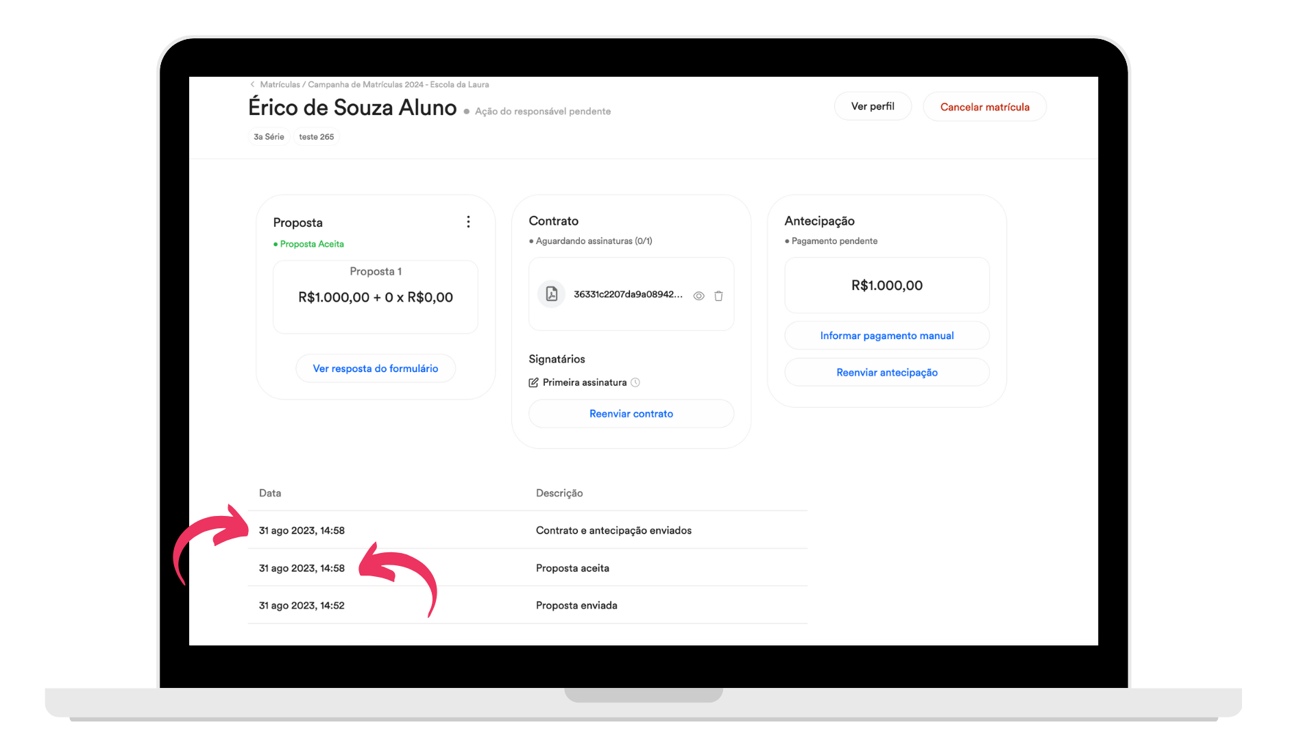This screenshot has height=740, width=1316.
Task: Open Ver resposta do formulário
Action: (x=376, y=369)
